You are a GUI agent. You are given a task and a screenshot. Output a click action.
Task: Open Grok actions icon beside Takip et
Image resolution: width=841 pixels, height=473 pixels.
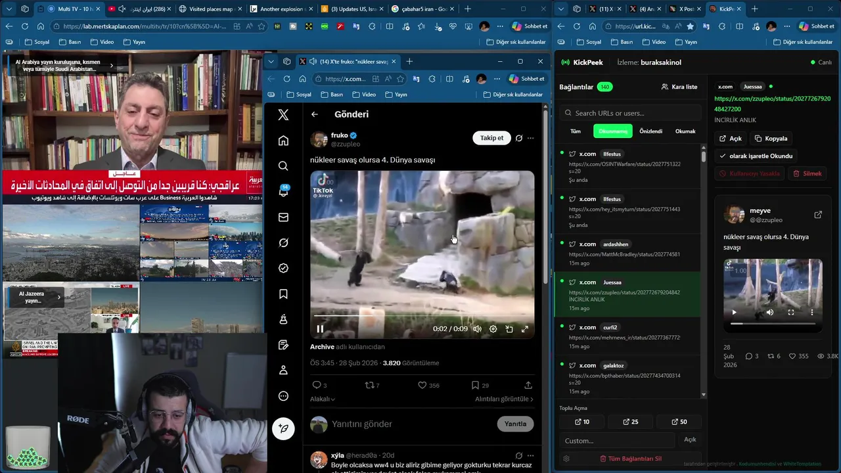coord(519,138)
